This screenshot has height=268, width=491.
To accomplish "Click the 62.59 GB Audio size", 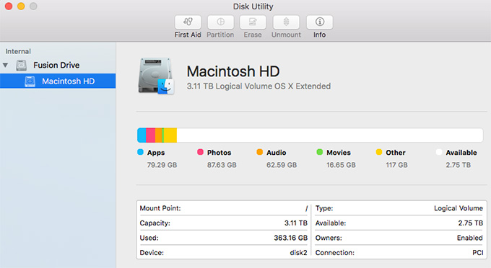I will (x=282, y=165).
